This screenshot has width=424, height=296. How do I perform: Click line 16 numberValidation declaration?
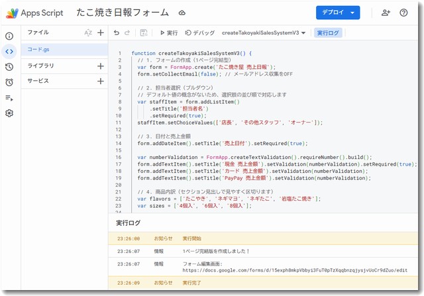tap(254, 158)
